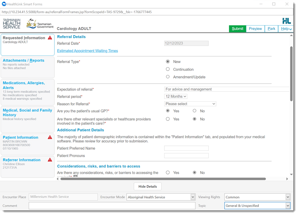298x215 pixels.
Task: Click the Park button
Action: 271,29
